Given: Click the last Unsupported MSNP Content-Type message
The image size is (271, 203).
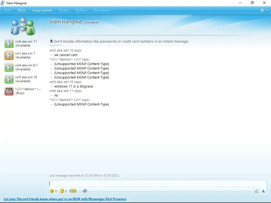Looking at the screenshot, I should tap(82, 104).
